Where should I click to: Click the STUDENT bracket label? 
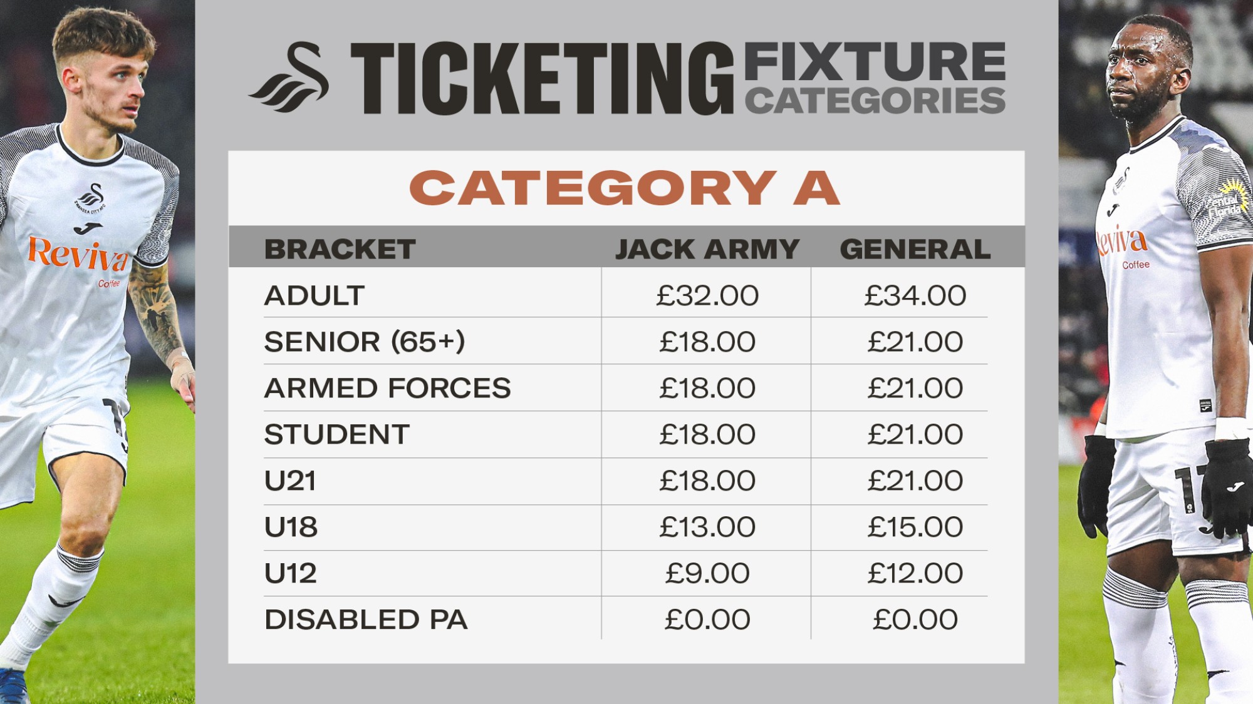click(337, 434)
